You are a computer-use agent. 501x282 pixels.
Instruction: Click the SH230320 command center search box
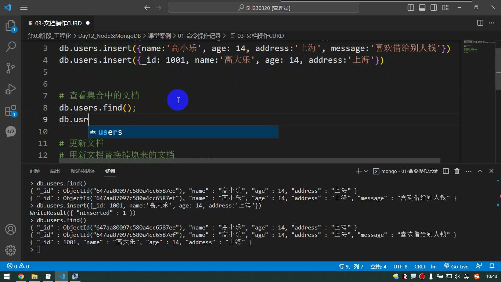coord(263,8)
